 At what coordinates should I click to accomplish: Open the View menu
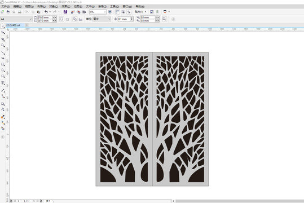(x=29, y=6)
